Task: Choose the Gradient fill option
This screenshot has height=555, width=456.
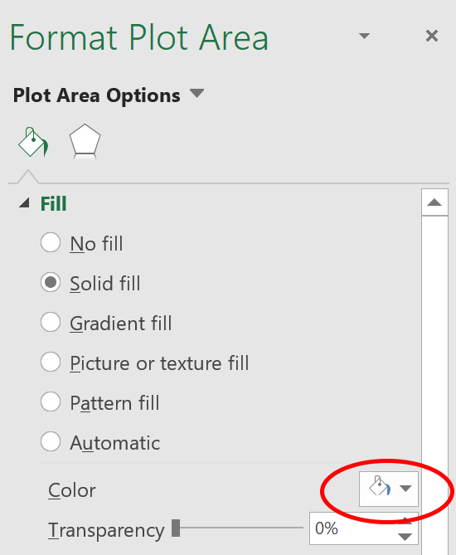Action: 106,323
